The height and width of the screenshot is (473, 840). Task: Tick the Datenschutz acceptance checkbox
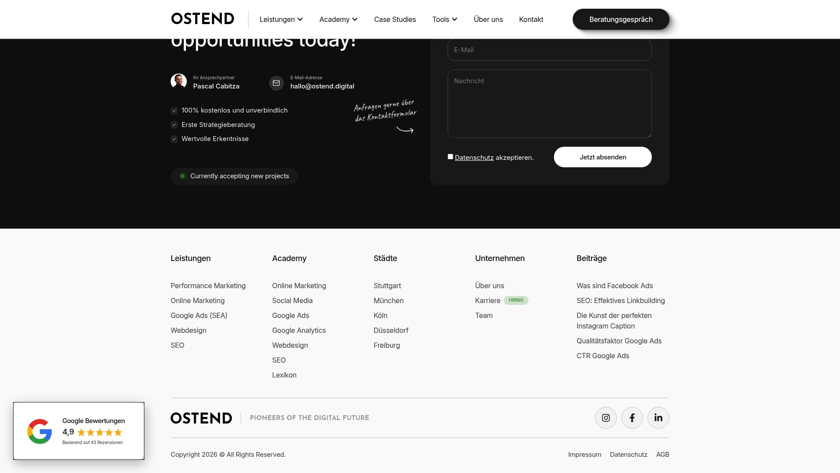(450, 157)
